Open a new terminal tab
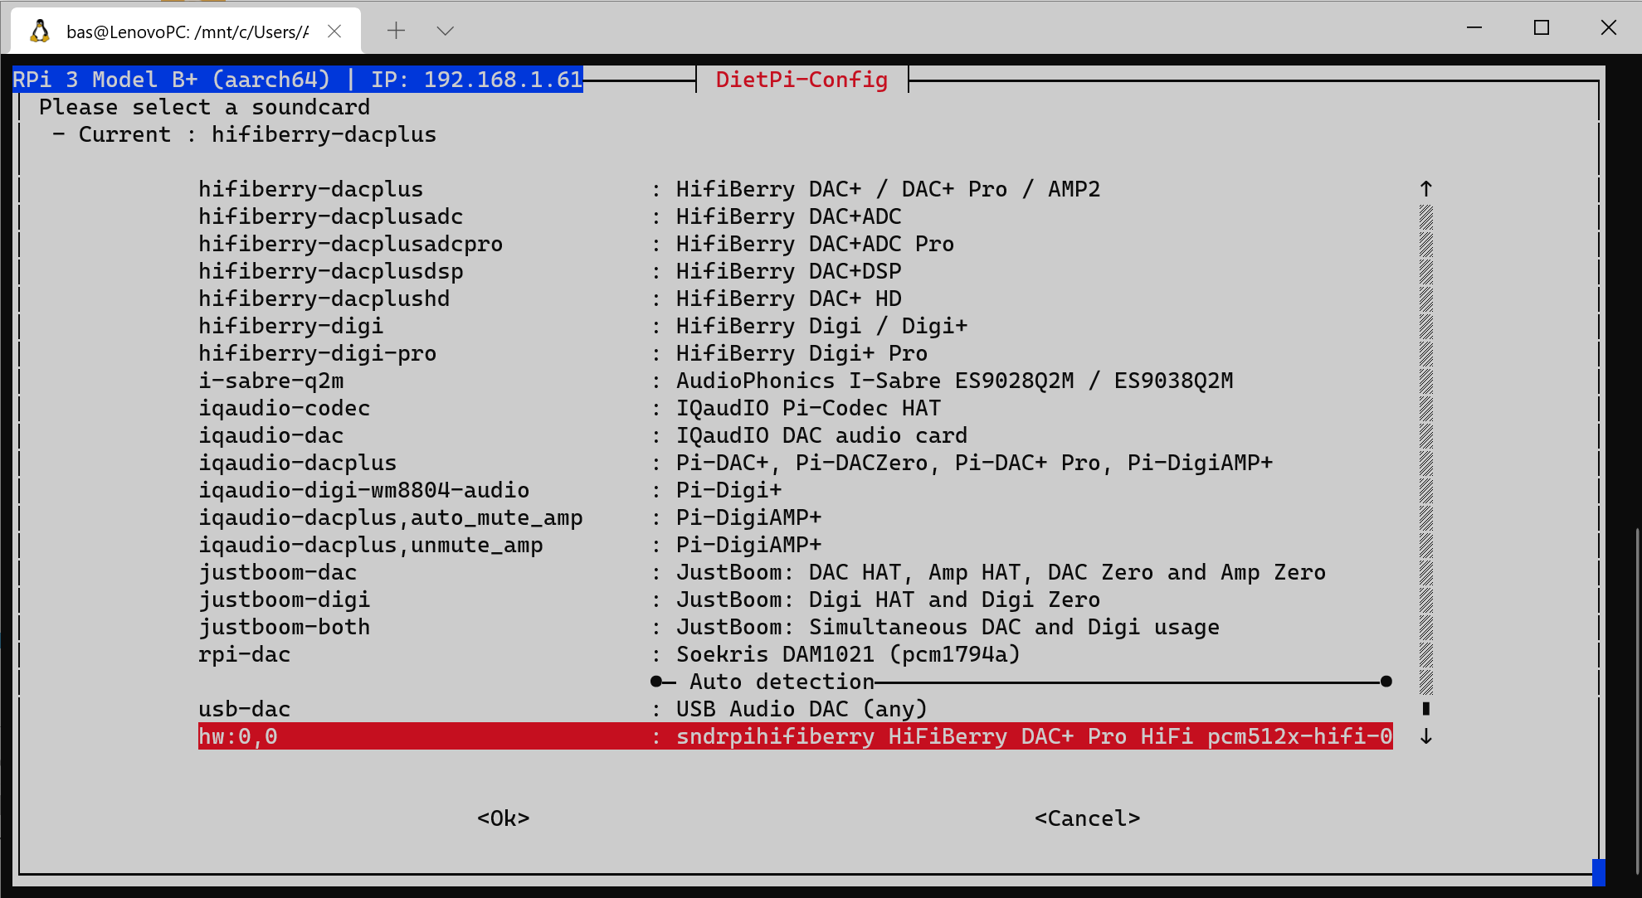Image resolution: width=1642 pixels, height=898 pixels. pos(396,31)
